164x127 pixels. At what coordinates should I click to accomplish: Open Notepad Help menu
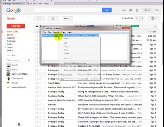(x=69, y=32)
